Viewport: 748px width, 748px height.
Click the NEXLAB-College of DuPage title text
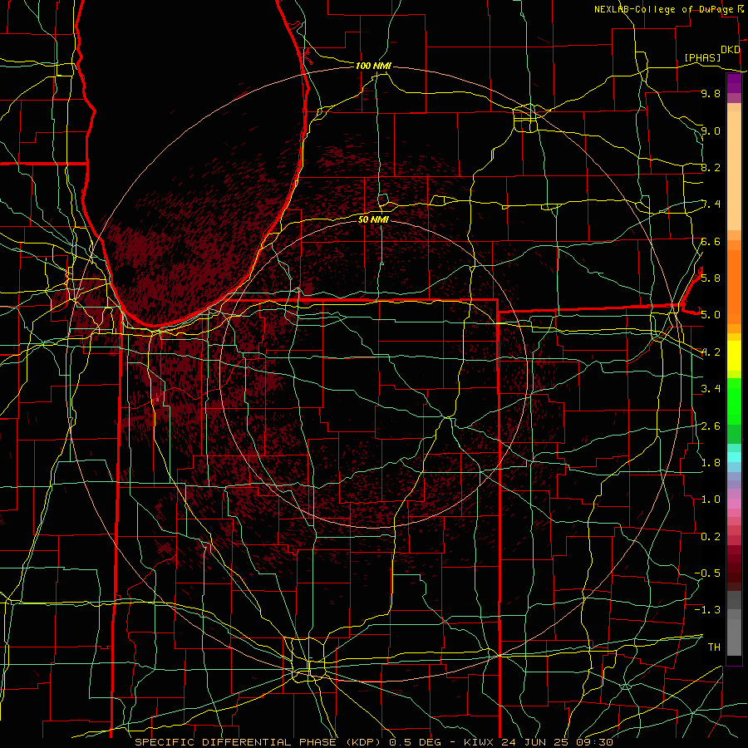point(664,9)
